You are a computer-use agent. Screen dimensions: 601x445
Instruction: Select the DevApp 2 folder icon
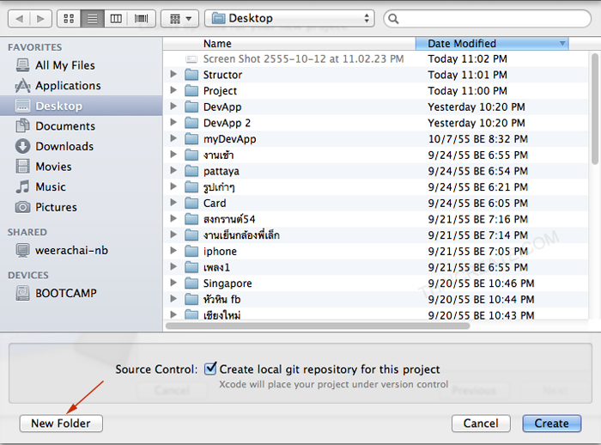click(x=191, y=123)
